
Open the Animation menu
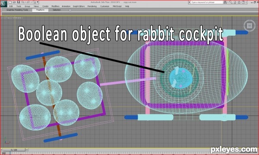tap(66, 6)
